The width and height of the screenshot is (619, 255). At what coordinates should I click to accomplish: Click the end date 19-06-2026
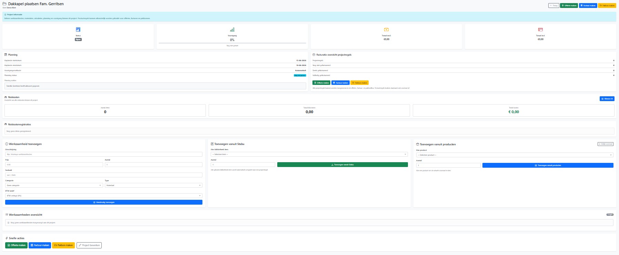click(x=301, y=65)
